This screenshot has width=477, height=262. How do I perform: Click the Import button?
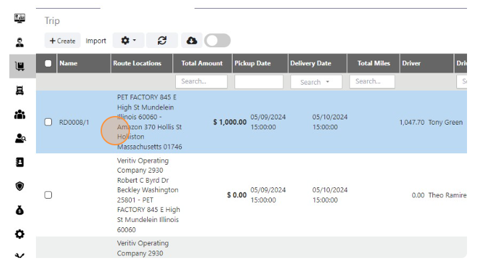(96, 41)
